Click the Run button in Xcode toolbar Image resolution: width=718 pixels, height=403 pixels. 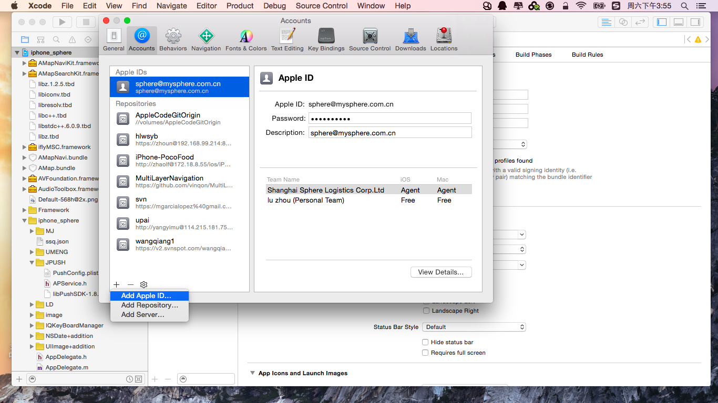(62, 22)
